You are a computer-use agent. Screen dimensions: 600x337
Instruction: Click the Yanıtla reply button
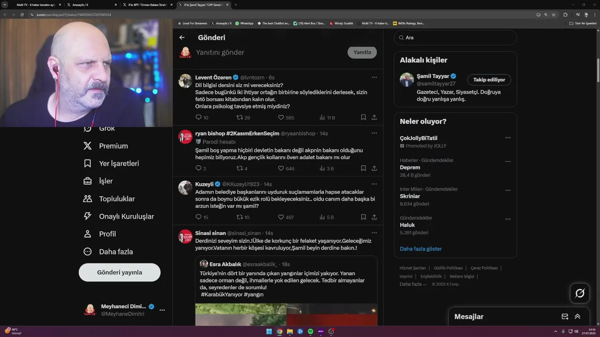362,52
